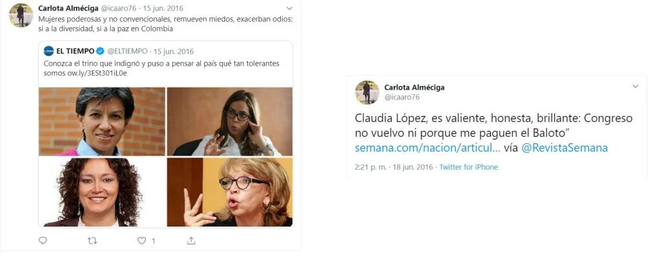Open the semana.com/nacion article link

[x=427, y=148]
